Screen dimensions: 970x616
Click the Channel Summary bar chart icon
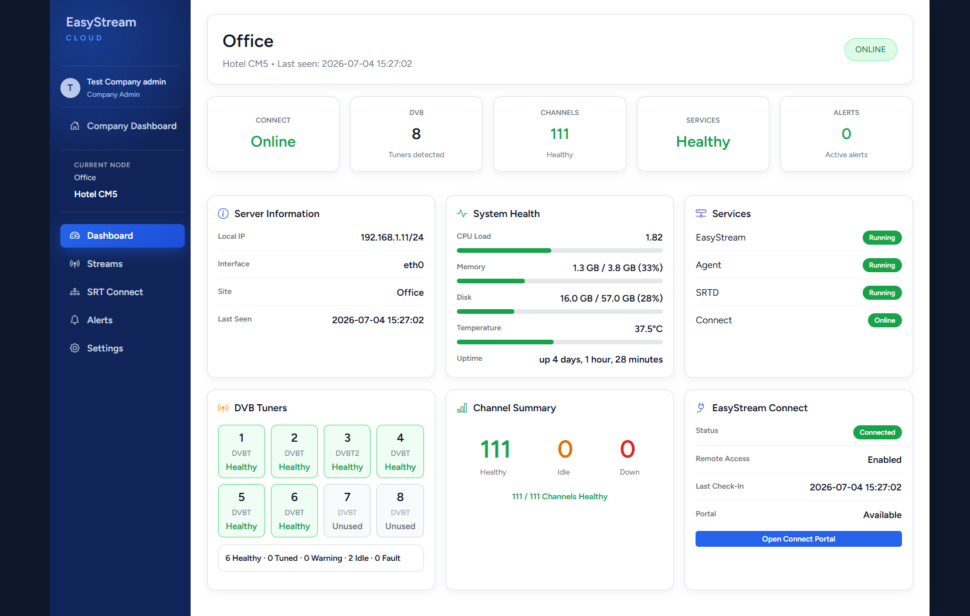coord(462,408)
